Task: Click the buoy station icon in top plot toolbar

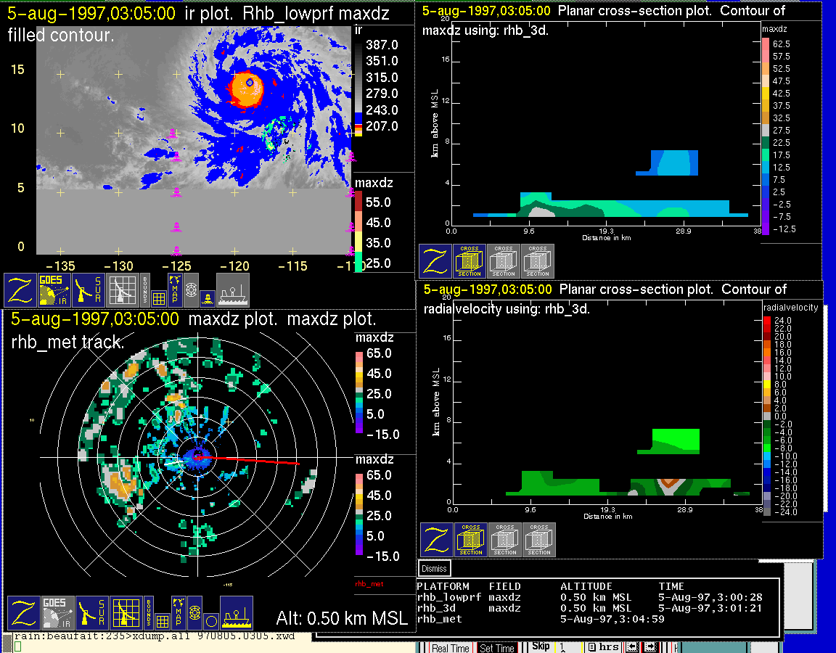Action: (x=207, y=297)
